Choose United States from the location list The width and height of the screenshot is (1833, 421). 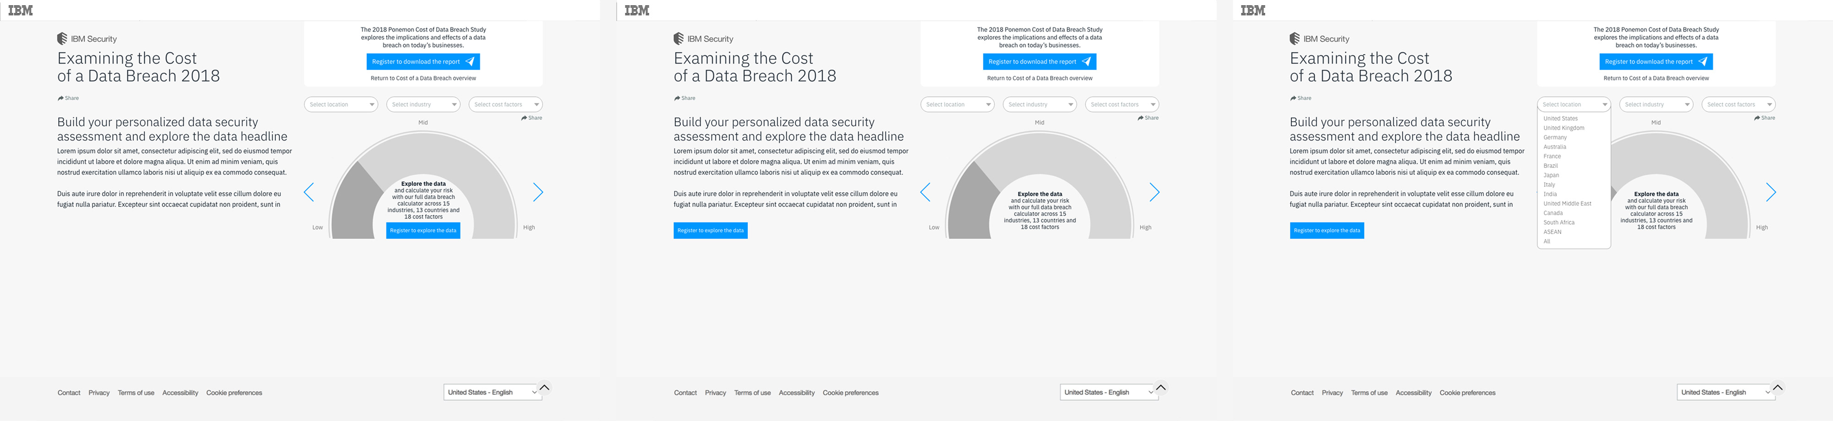1560,119
